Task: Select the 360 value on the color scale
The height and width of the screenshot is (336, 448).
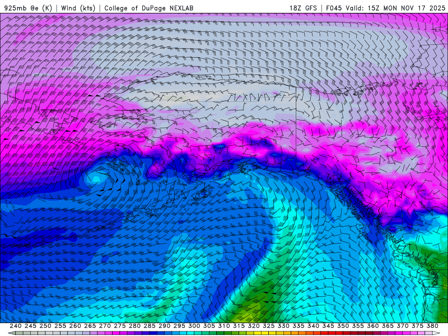Action: click(372, 326)
